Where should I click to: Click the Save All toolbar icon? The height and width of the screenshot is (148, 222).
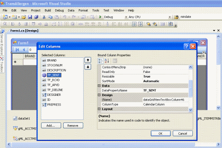[x=36, y=17]
